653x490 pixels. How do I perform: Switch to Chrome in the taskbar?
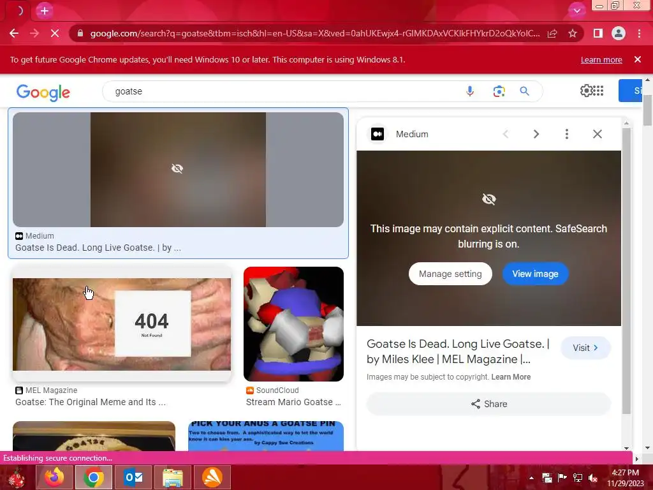[94, 477]
